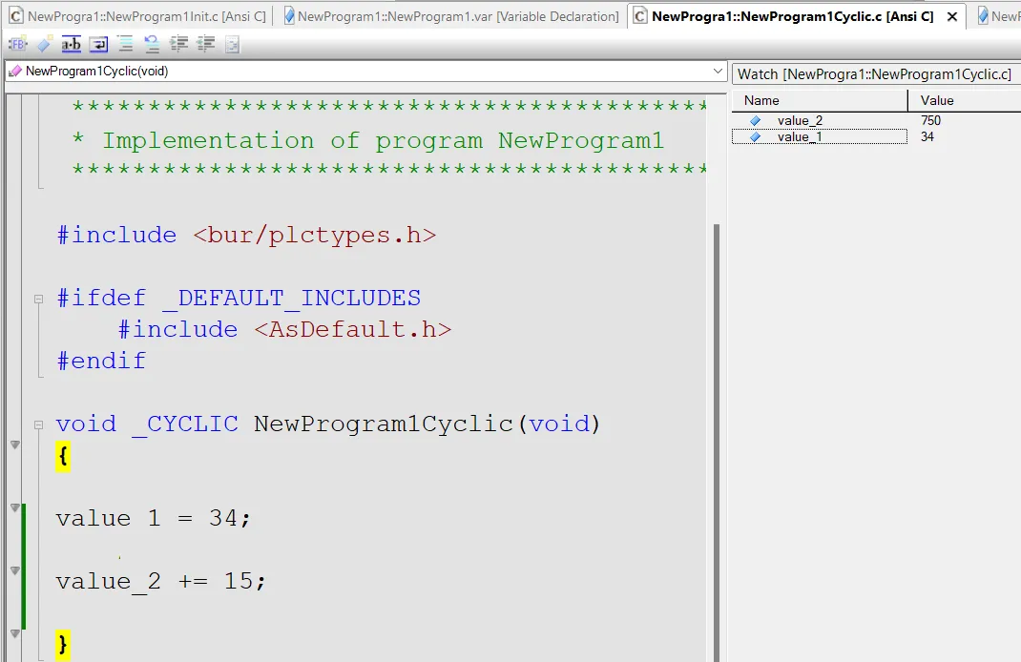Click the margin marker beside the closing brace
The height and width of the screenshot is (662, 1021).
[x=15, y=632]
